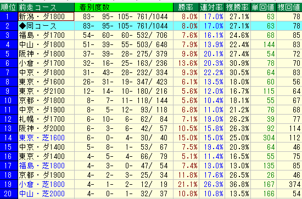Sort by the 複勝率 column header
The width and height of the screenshot is (302, 199).
point(238,7)
